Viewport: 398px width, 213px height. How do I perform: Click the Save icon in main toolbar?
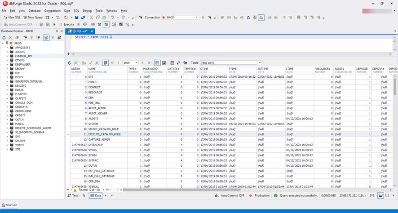coord(77,18)
